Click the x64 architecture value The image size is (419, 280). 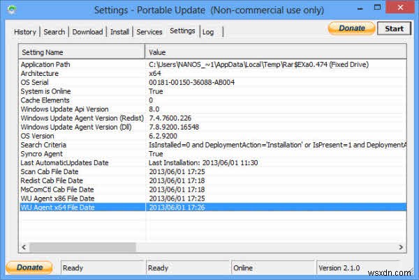click(x=155, y=73)
